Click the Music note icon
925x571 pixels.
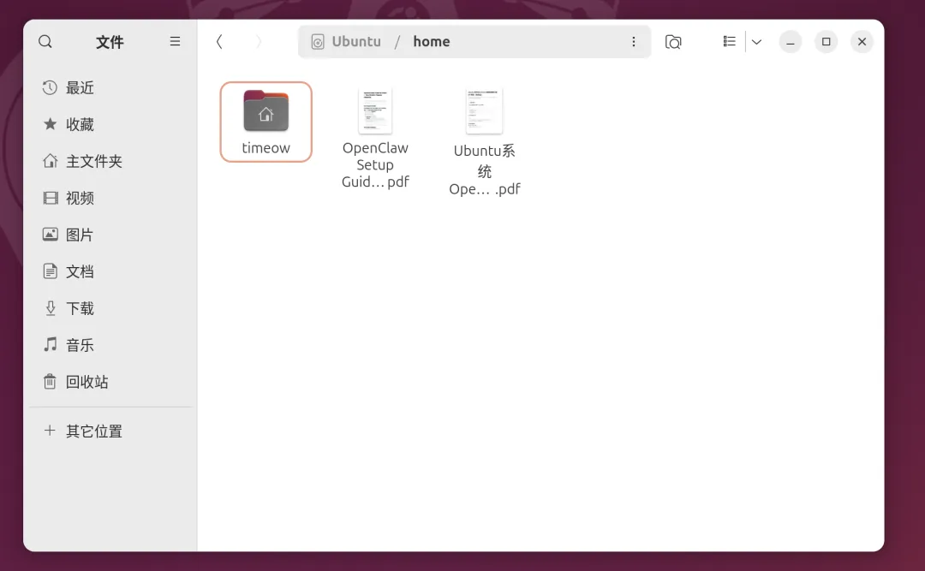(51, 344)
